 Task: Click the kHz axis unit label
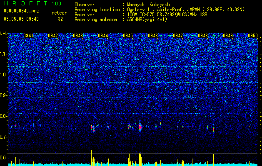tap(4, 34)
